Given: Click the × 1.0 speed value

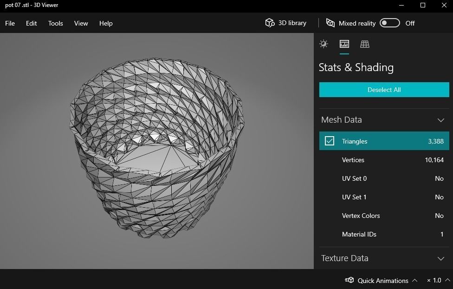Looking at the screenshot, I should pos(434,280).
